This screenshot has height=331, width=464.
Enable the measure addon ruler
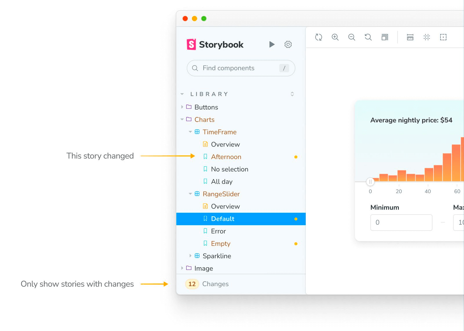410,37
